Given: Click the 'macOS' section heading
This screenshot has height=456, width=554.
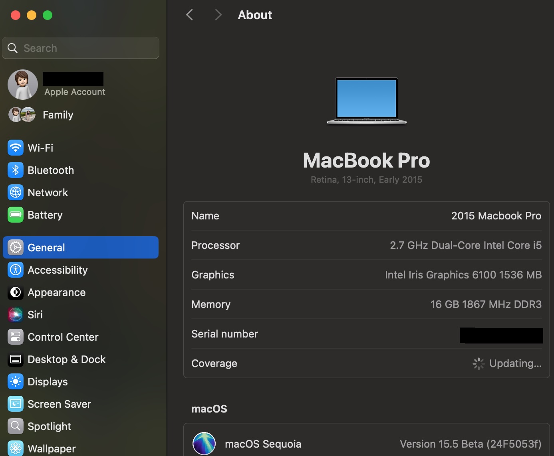Looking at the screenshot, I should (209, 409).
